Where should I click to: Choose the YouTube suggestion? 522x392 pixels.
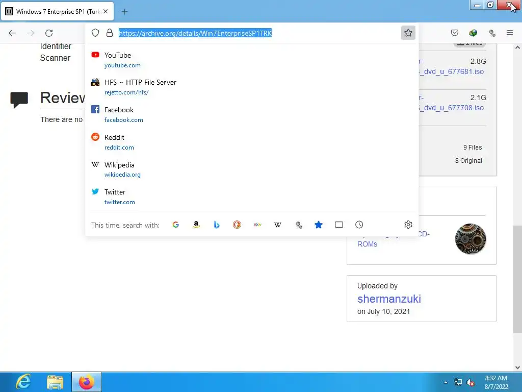click(x=252, y=60)
